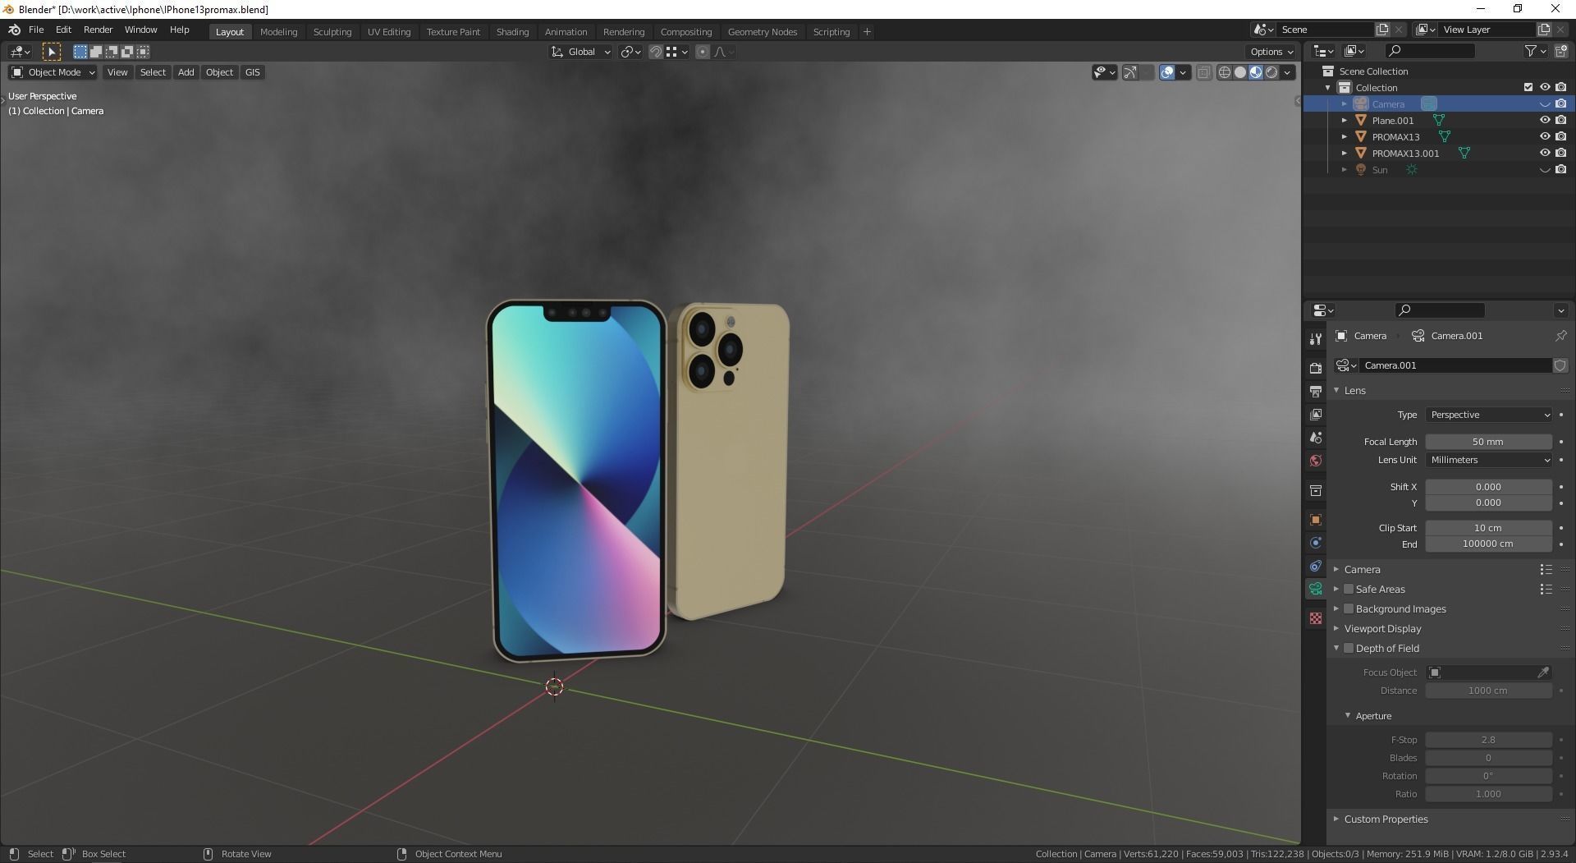This screenshot has width=1576, height=863.
Task: Expand the Viewport Display panel
Action: (1382, 628)
